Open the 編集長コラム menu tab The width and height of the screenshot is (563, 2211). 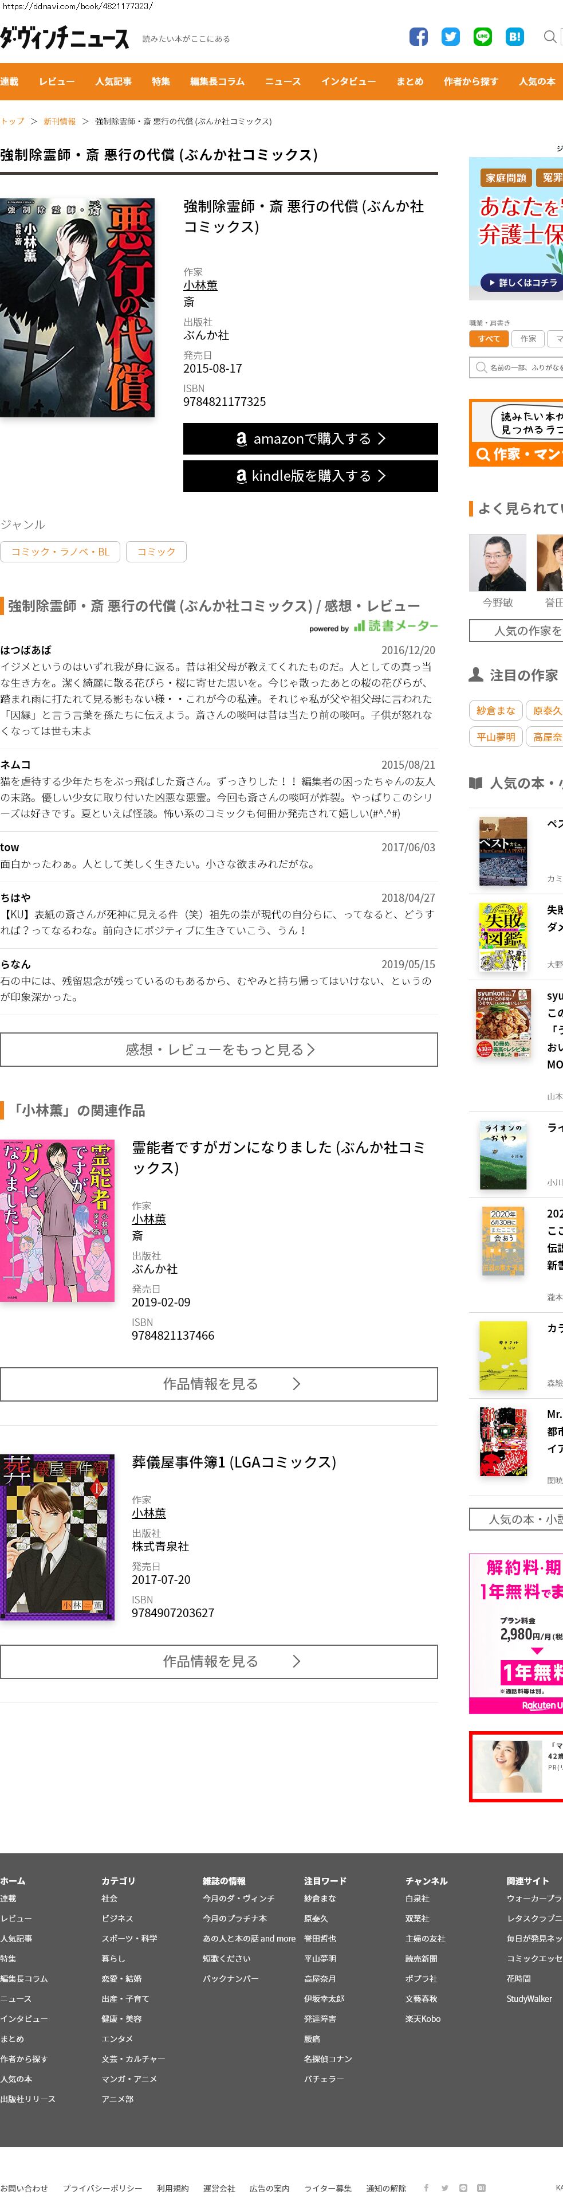point(217,81)
